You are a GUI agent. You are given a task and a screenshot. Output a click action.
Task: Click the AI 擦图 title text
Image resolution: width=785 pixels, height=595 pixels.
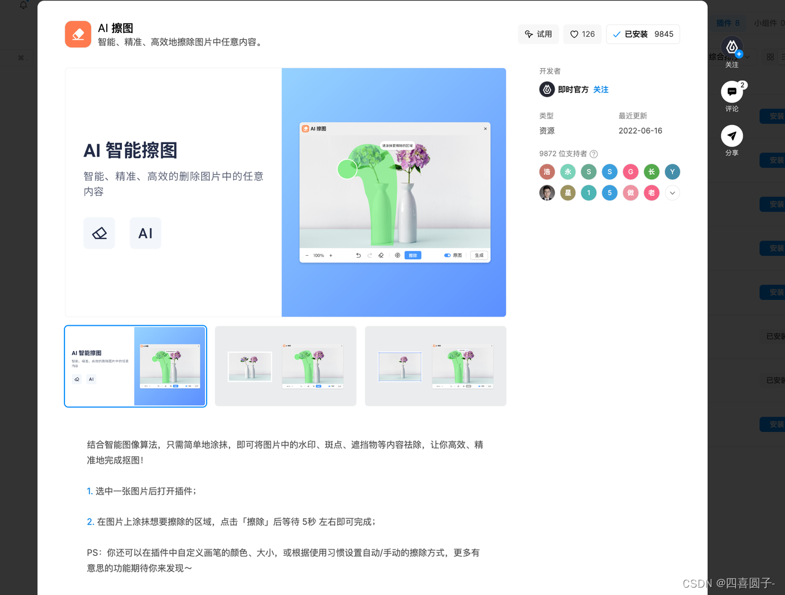115,28
